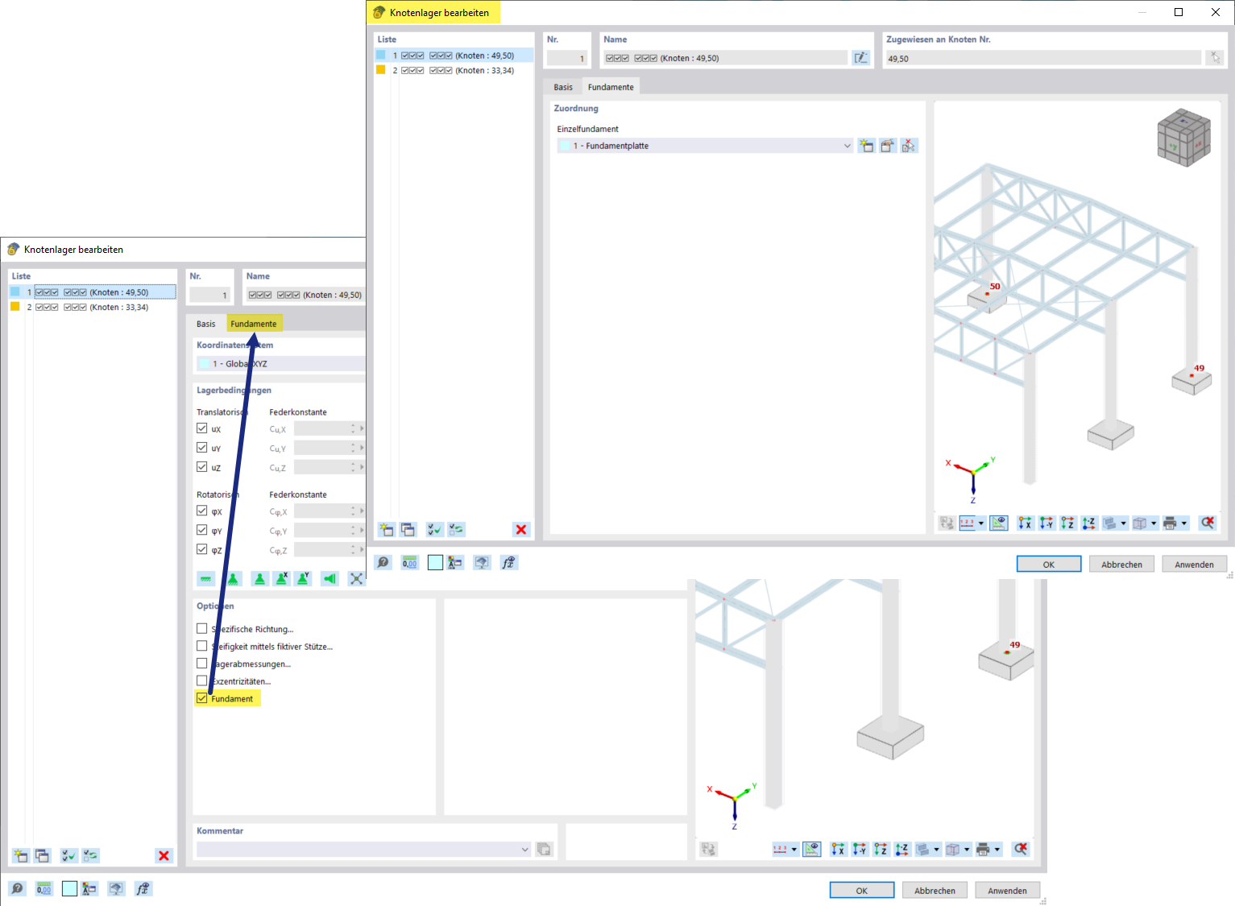Select list item 1 Knoten 49,50 in back dialog
Image resolution: width=1235 pixels, height=906 pixels.
point(93,292)
